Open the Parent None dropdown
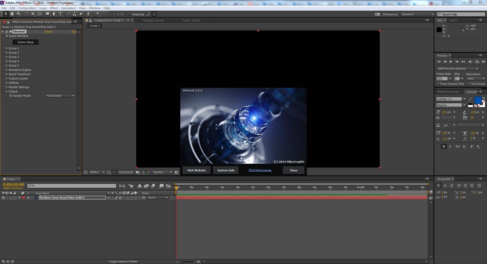Screen dimensions: 487x264 click(158, 197)
